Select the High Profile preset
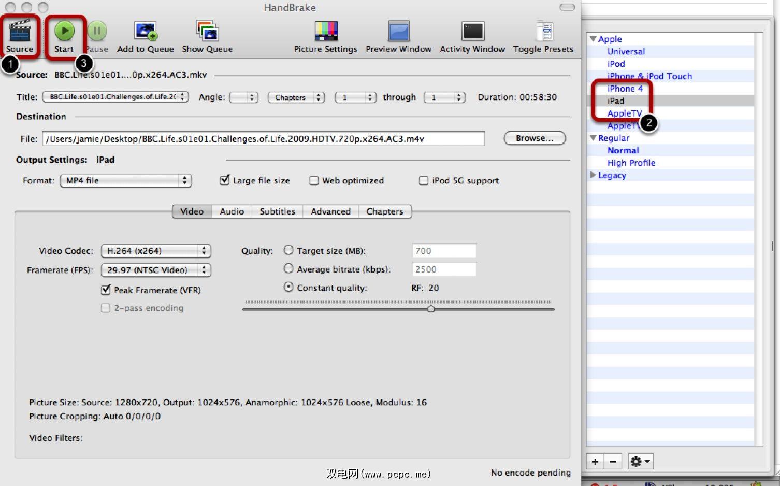The image size is (780, 486). tap(631, 163)
